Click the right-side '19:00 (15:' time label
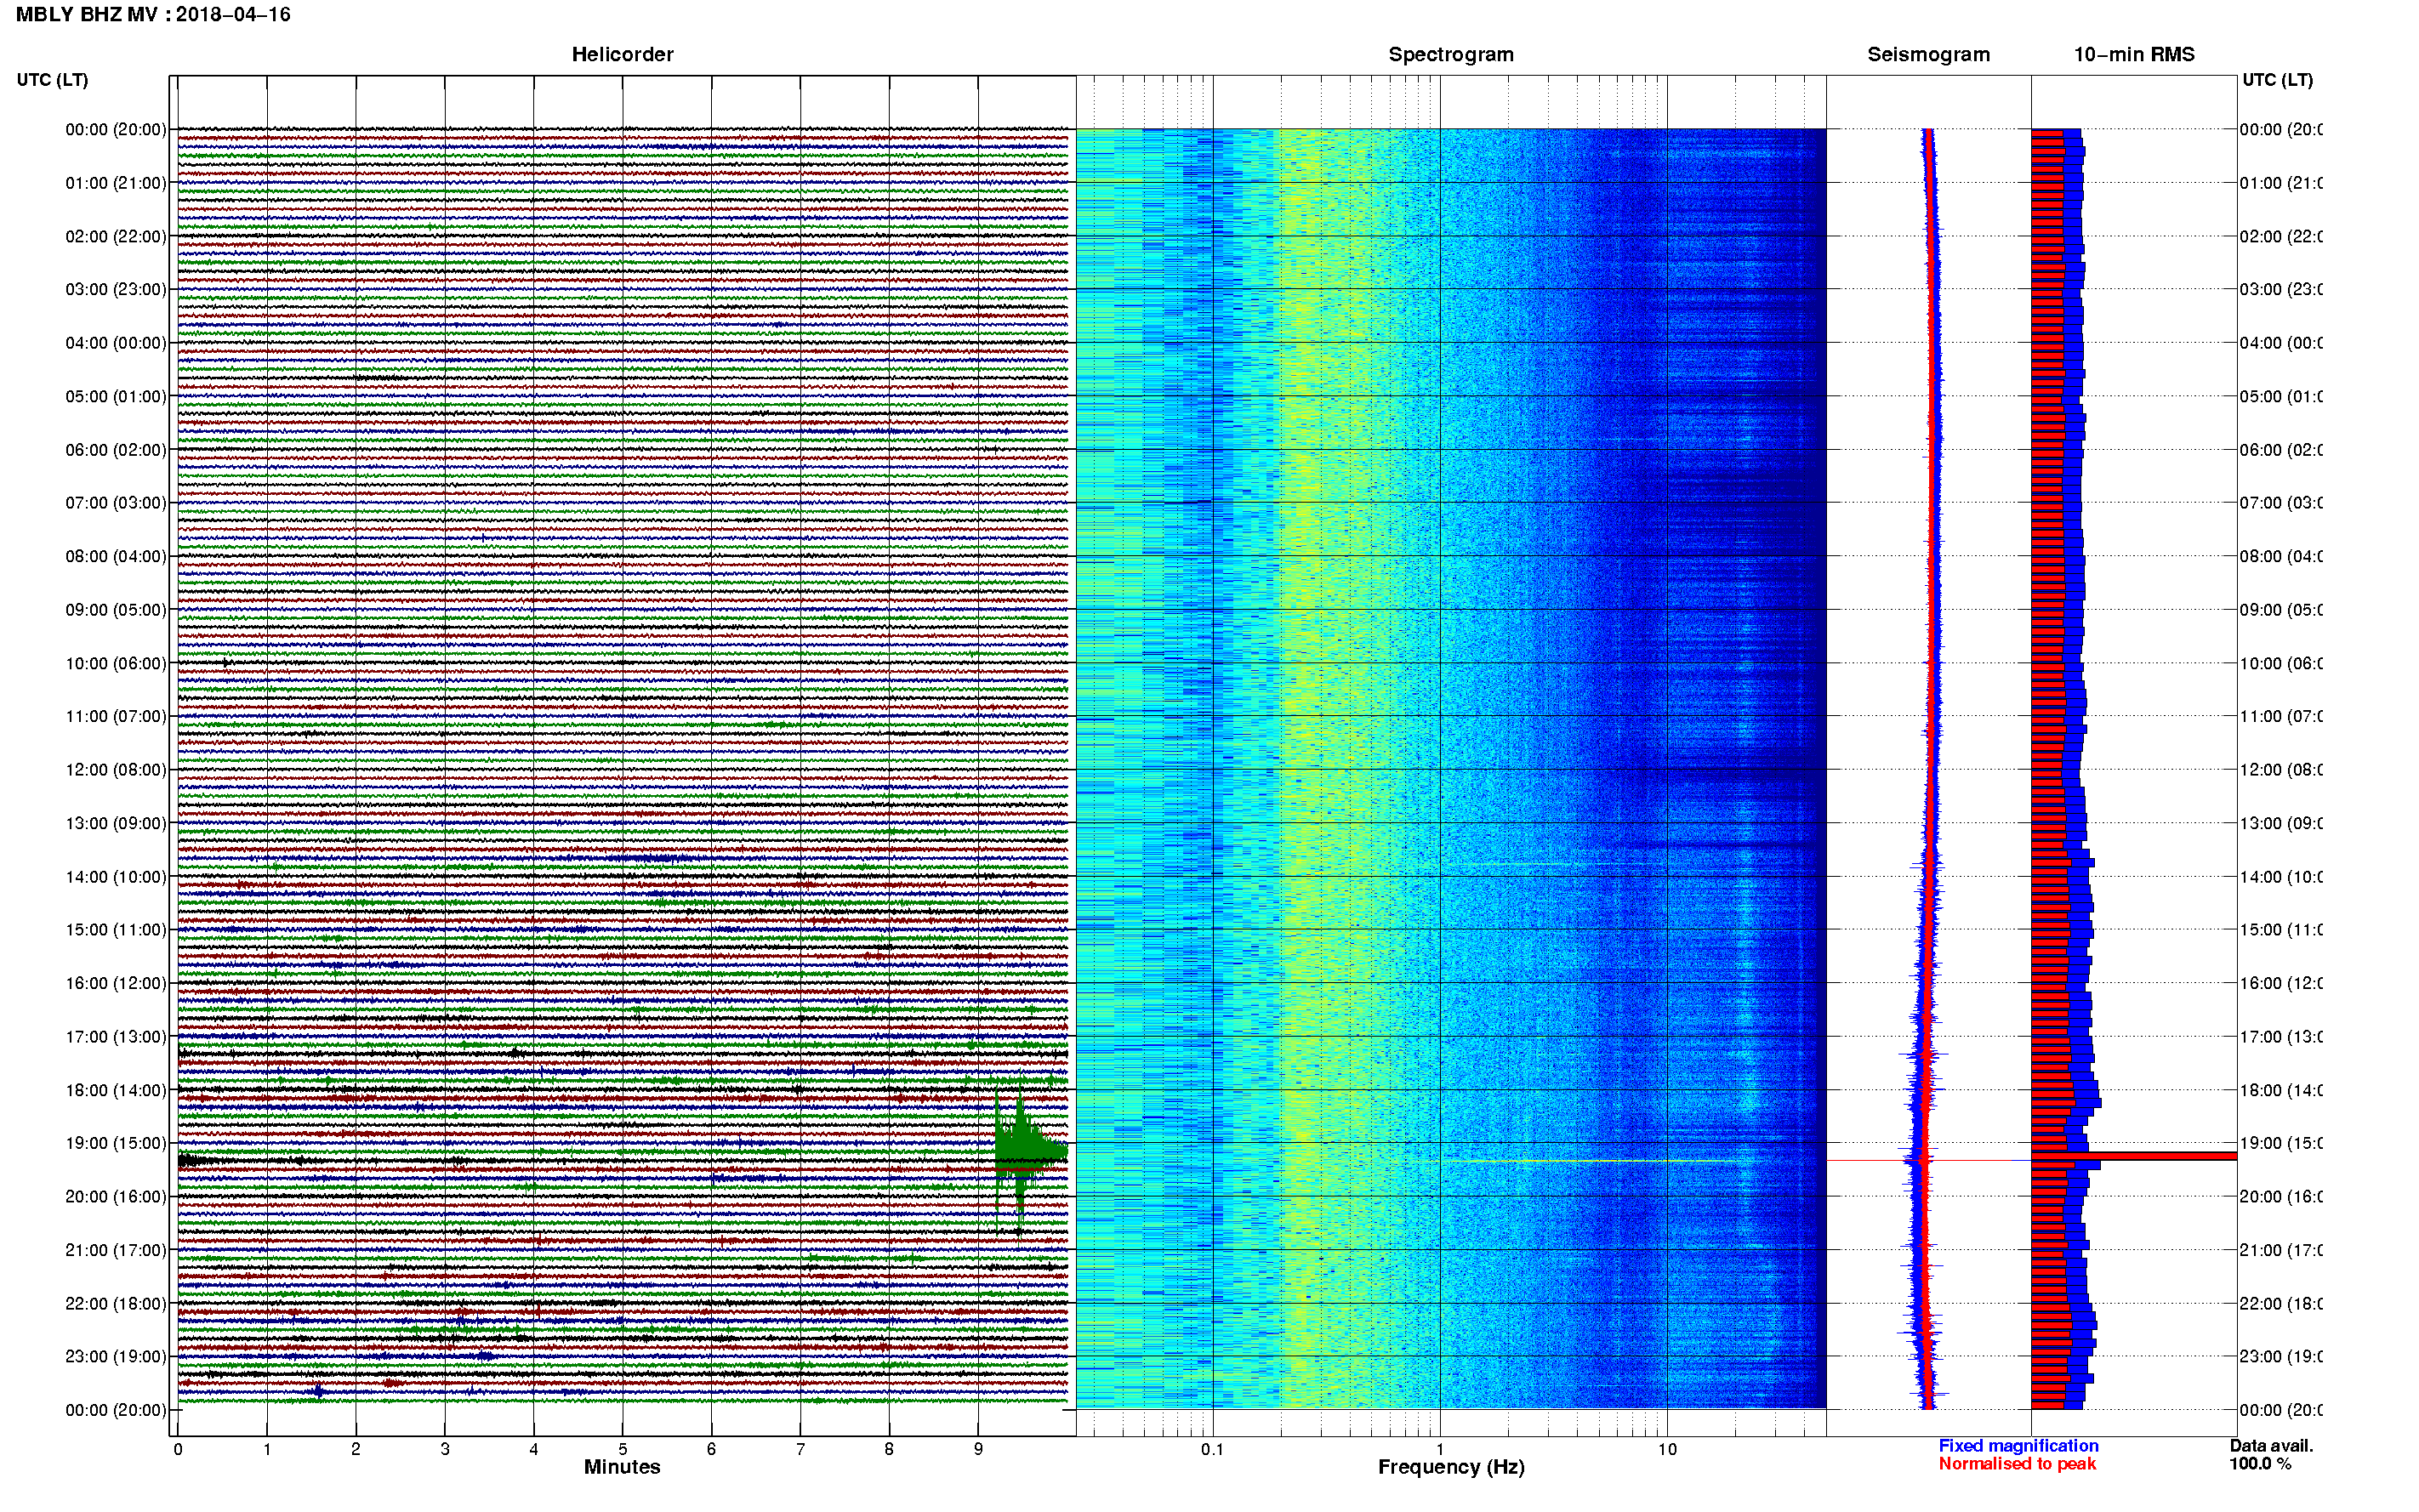Screen dimensions: 2419x1512 (x=2280, y=1144)
